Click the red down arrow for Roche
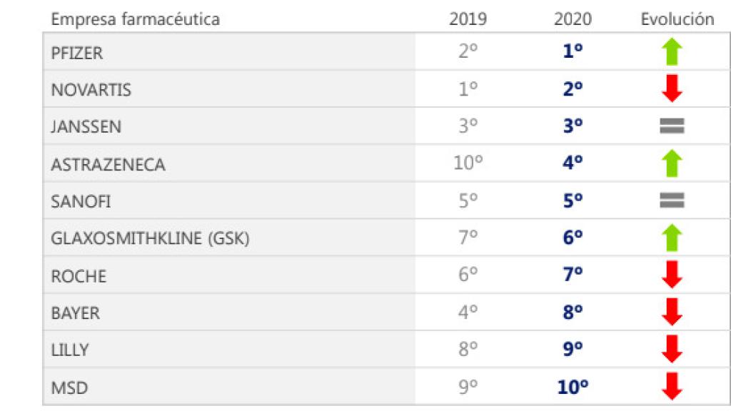The height and width of the screenshot is (411, 731). 672,275
